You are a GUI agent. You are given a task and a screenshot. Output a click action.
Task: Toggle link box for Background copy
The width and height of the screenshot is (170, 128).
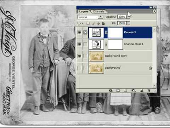tap(85, 56)
